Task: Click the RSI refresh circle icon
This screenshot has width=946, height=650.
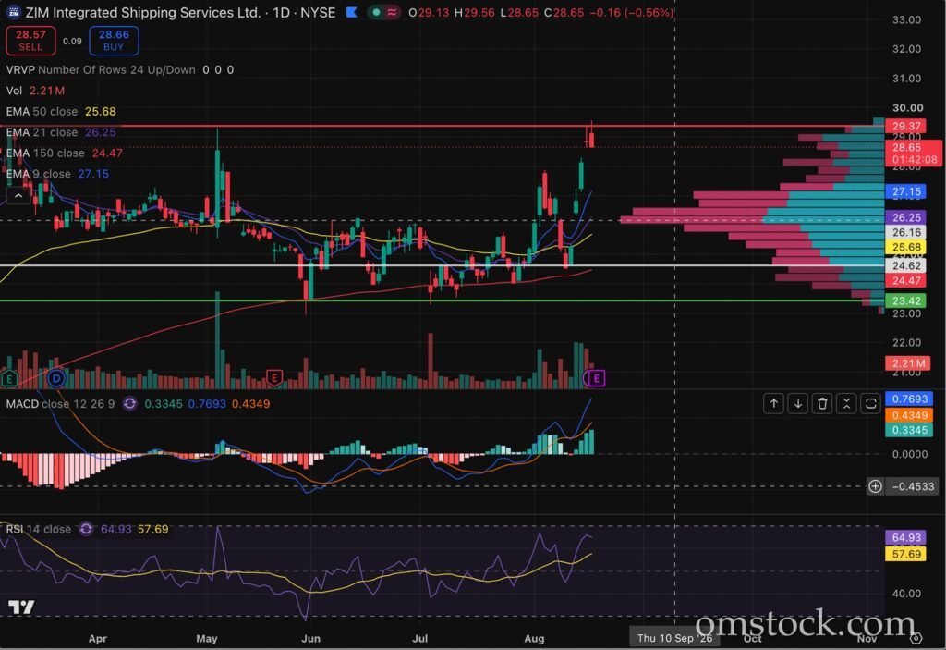Action: click(x=86, y=529)
